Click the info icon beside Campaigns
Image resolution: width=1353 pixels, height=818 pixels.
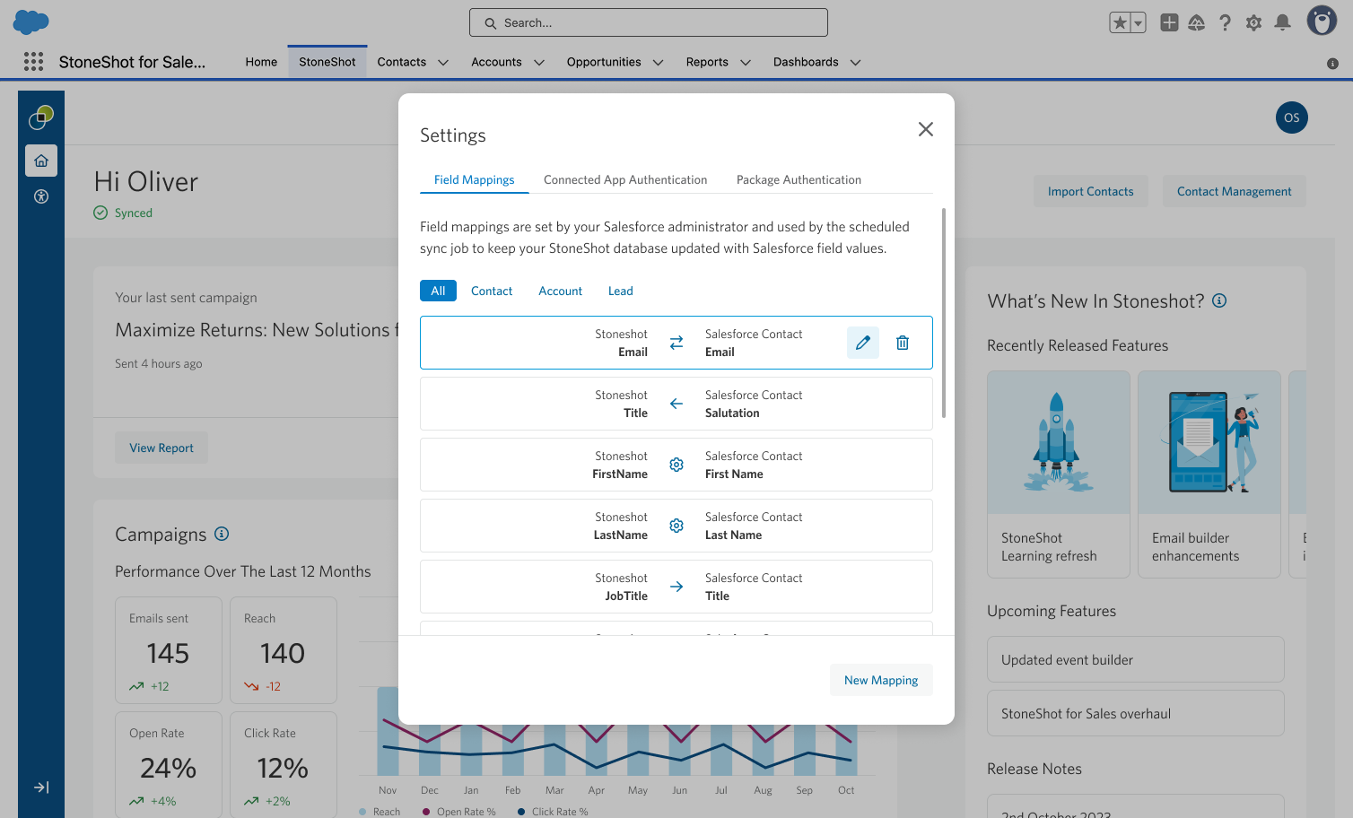tap(222, 534)
